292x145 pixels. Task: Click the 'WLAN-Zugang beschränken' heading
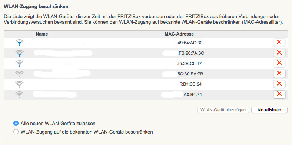[36, 7]
